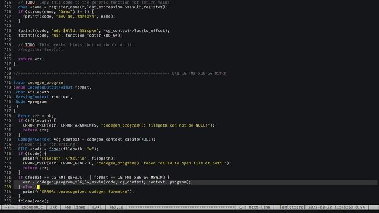Click the "Filepath: \"%s\"\n" string on line 757
Image resolution: width=379 pixels, height=213 pixels.
[x=63, y=159]
